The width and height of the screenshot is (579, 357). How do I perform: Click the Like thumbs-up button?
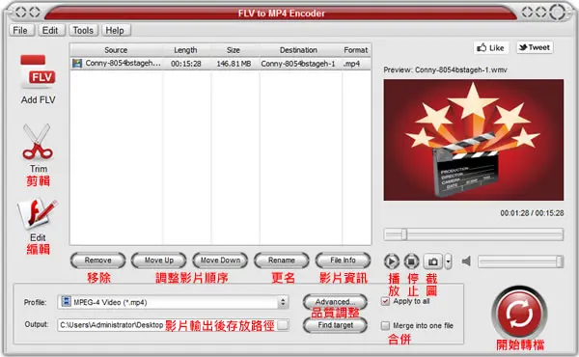[491, 47]
